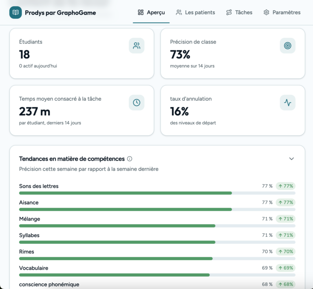Click the Mélange skill label
Screen dimensions: 313x289
click(29, 219)
